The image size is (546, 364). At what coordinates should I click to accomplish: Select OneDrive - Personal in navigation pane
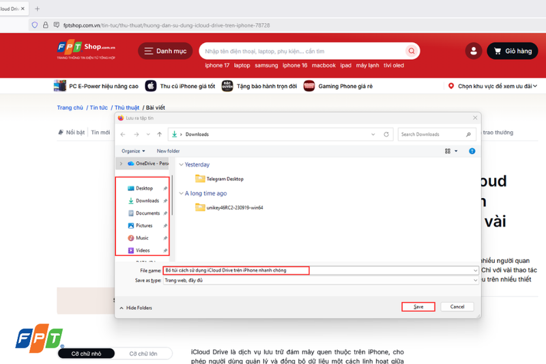coord(148,163)
